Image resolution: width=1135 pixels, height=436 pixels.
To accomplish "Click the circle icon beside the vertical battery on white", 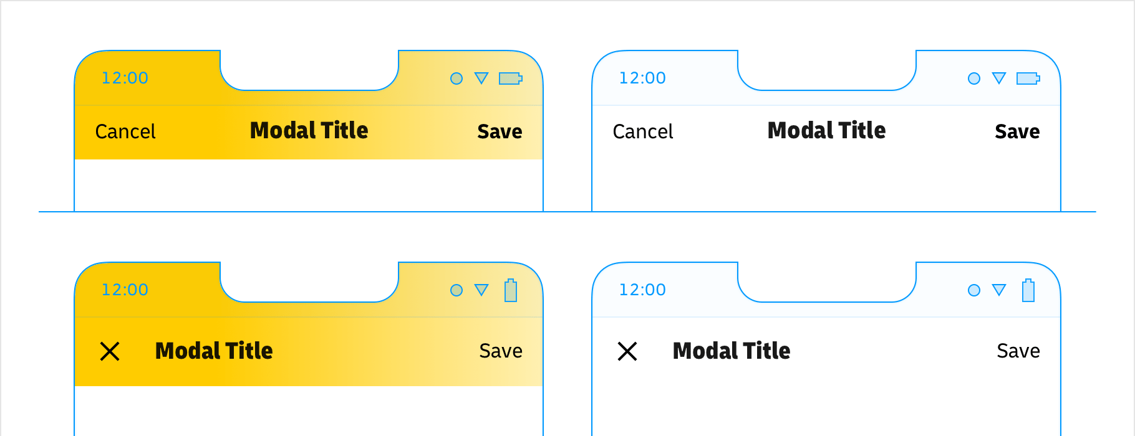I will 974,290.
